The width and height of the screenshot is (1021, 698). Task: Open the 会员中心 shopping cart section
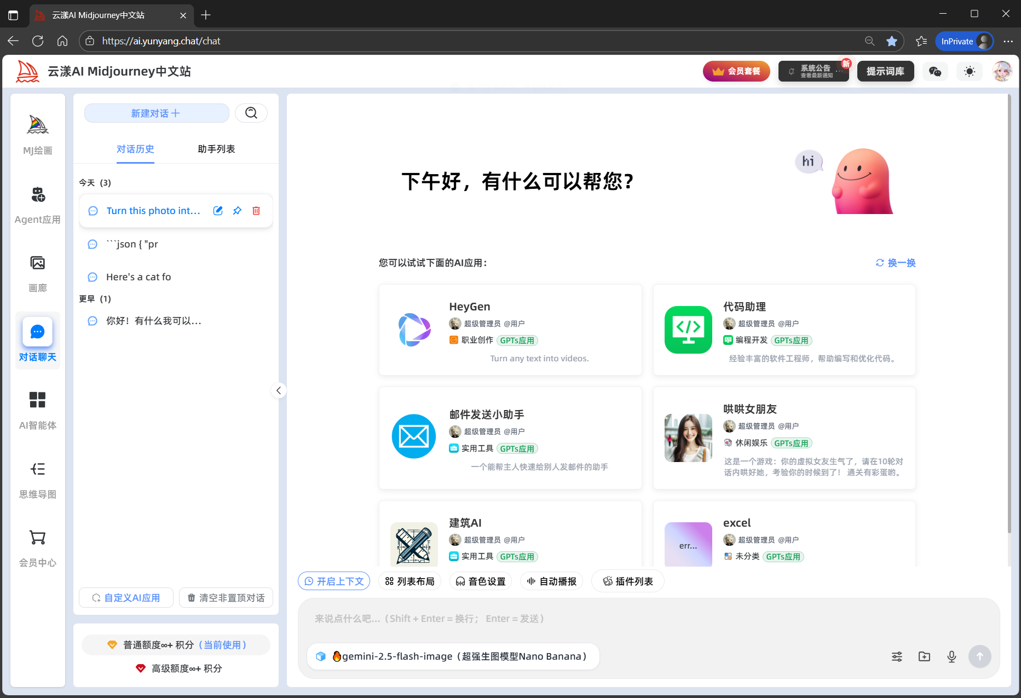37,547
